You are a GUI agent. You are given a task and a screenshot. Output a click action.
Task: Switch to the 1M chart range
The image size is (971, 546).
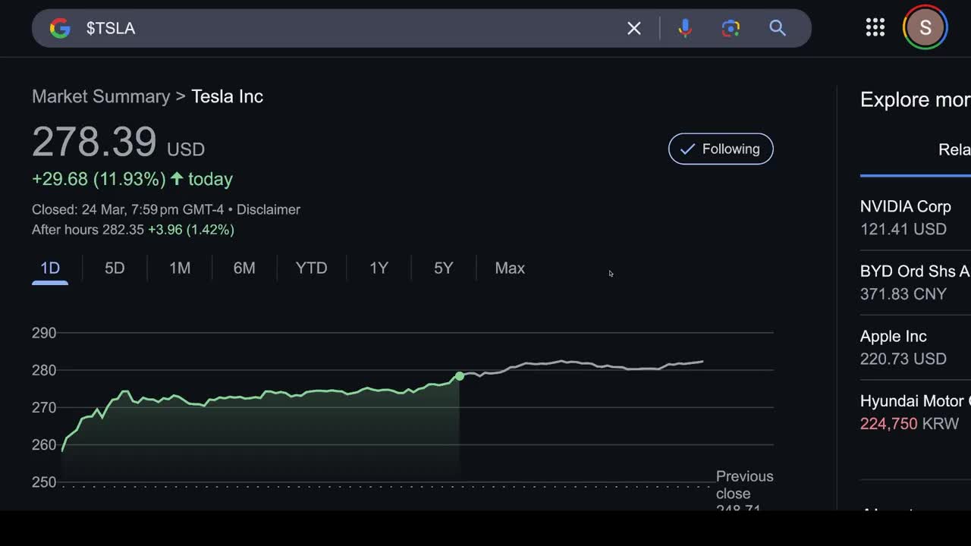[x=180, y=268]
